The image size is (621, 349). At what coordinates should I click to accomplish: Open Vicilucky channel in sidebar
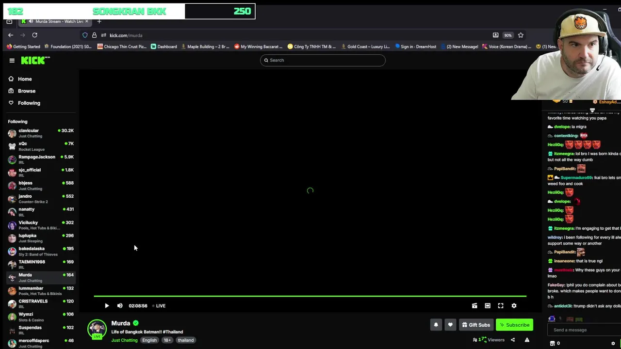[x=41, y=225]
